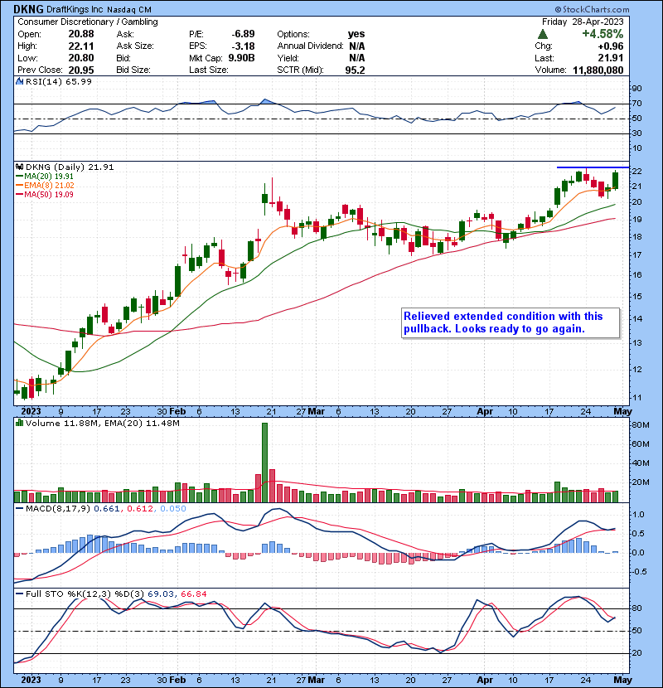Click the Ask Size label
Viewport: 663px width, 688px height.
click(x=135, y=46)
